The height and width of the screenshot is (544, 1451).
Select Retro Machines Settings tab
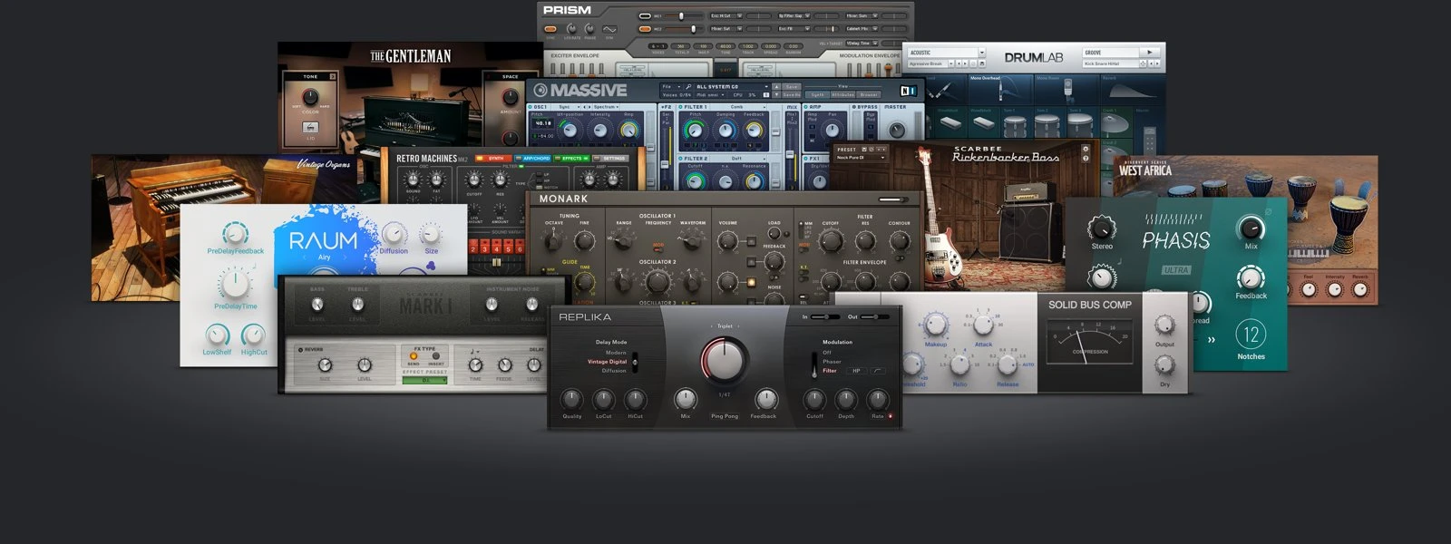coord(611,159)
